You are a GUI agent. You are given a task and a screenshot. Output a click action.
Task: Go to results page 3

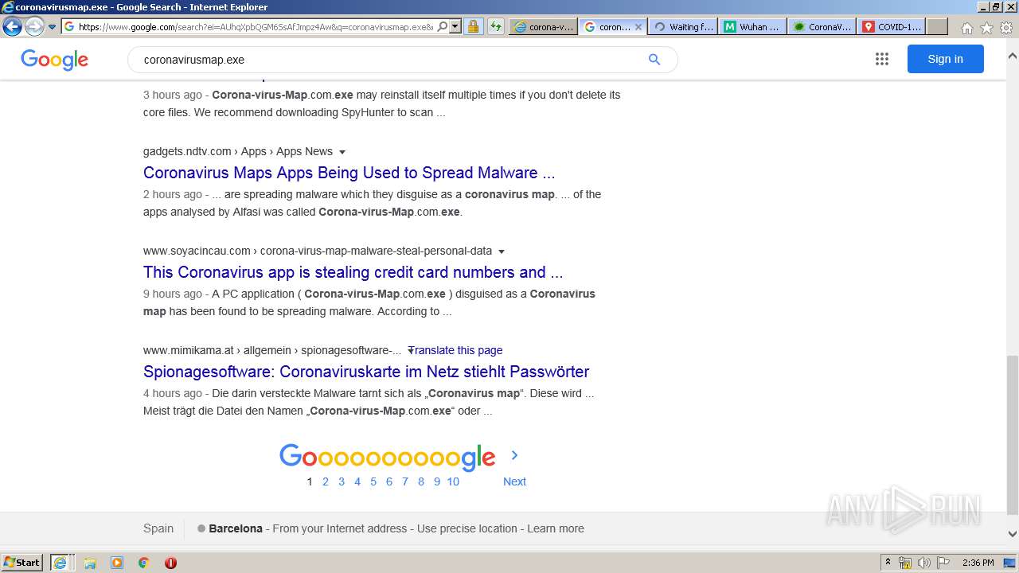pyautogui.click(x=342, y=481)
